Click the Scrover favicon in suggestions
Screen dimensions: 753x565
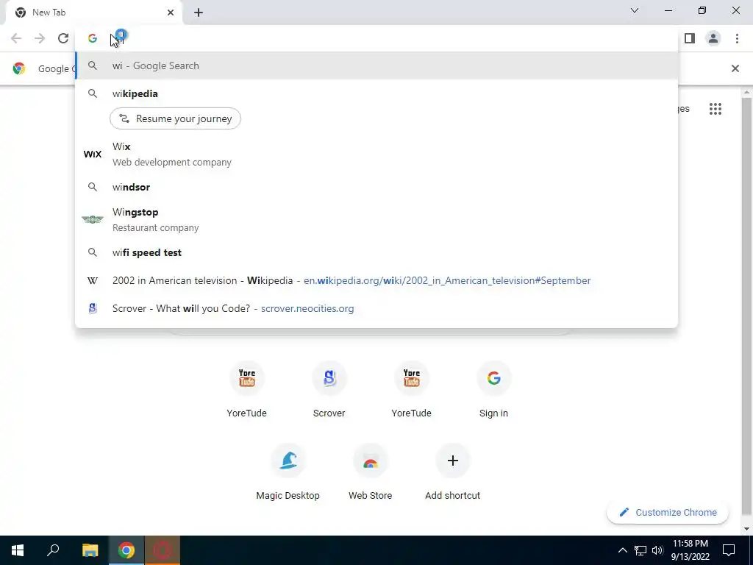[x=93, y=308]
